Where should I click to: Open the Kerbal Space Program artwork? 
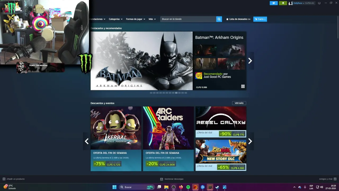pyautogui.click(x=116, y=128)
